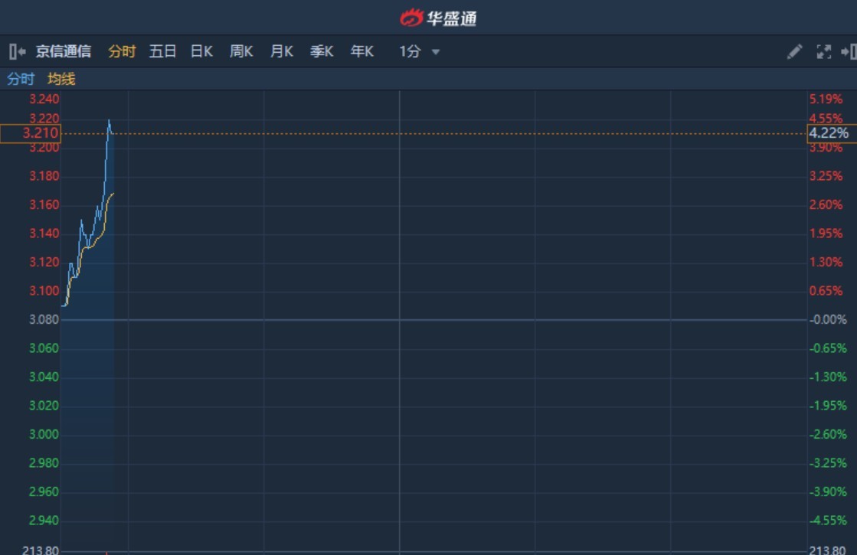The image size is (857, 555).
Task: Select the 季K tab
Action: tap(322, 51)
